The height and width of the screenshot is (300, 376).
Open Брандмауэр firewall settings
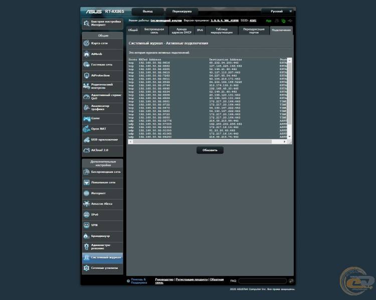pos(102,236)
